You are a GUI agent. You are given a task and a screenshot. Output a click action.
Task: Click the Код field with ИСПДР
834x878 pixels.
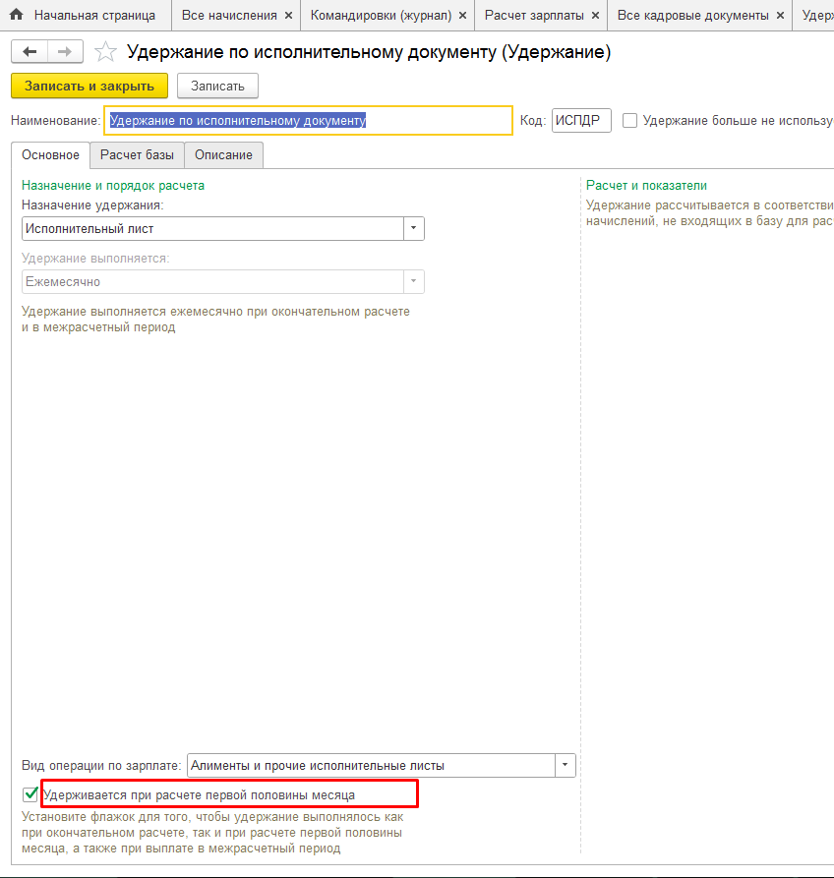pos(580,121)
